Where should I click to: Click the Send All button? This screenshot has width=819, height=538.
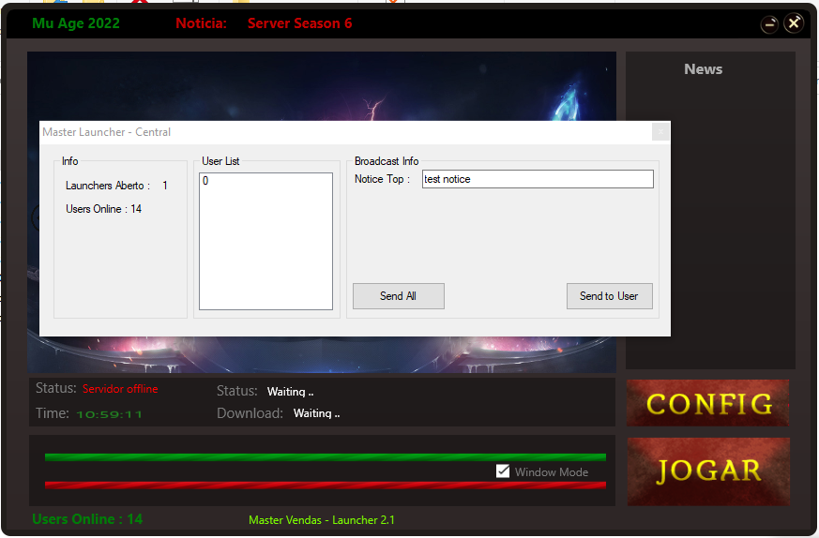[x=399, y=296]
